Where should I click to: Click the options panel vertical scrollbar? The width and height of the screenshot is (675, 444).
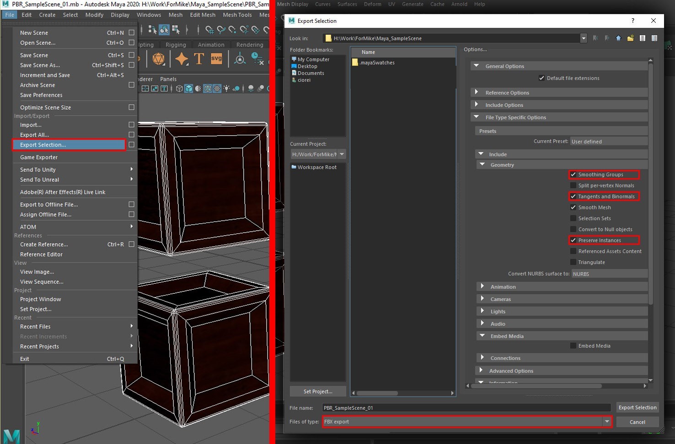click(650, 183)
